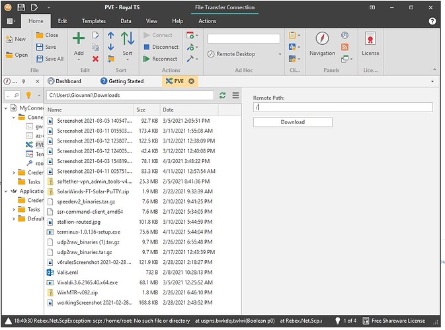Click the Remote Path input field
Image resolution: width=445 pixels, height=330 pixels.
[x=343, y=107]
